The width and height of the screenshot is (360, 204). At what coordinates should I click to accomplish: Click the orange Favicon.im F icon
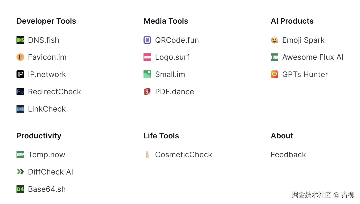(x=20, y=57)
